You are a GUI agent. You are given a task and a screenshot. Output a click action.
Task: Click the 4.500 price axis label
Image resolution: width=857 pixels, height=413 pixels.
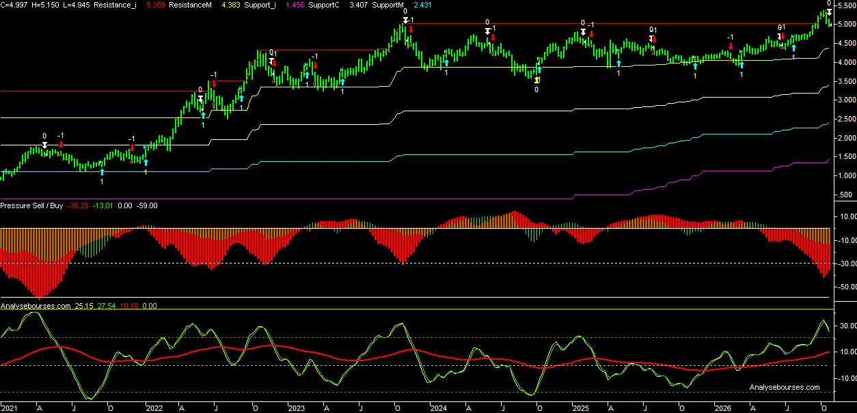(845, 44)
